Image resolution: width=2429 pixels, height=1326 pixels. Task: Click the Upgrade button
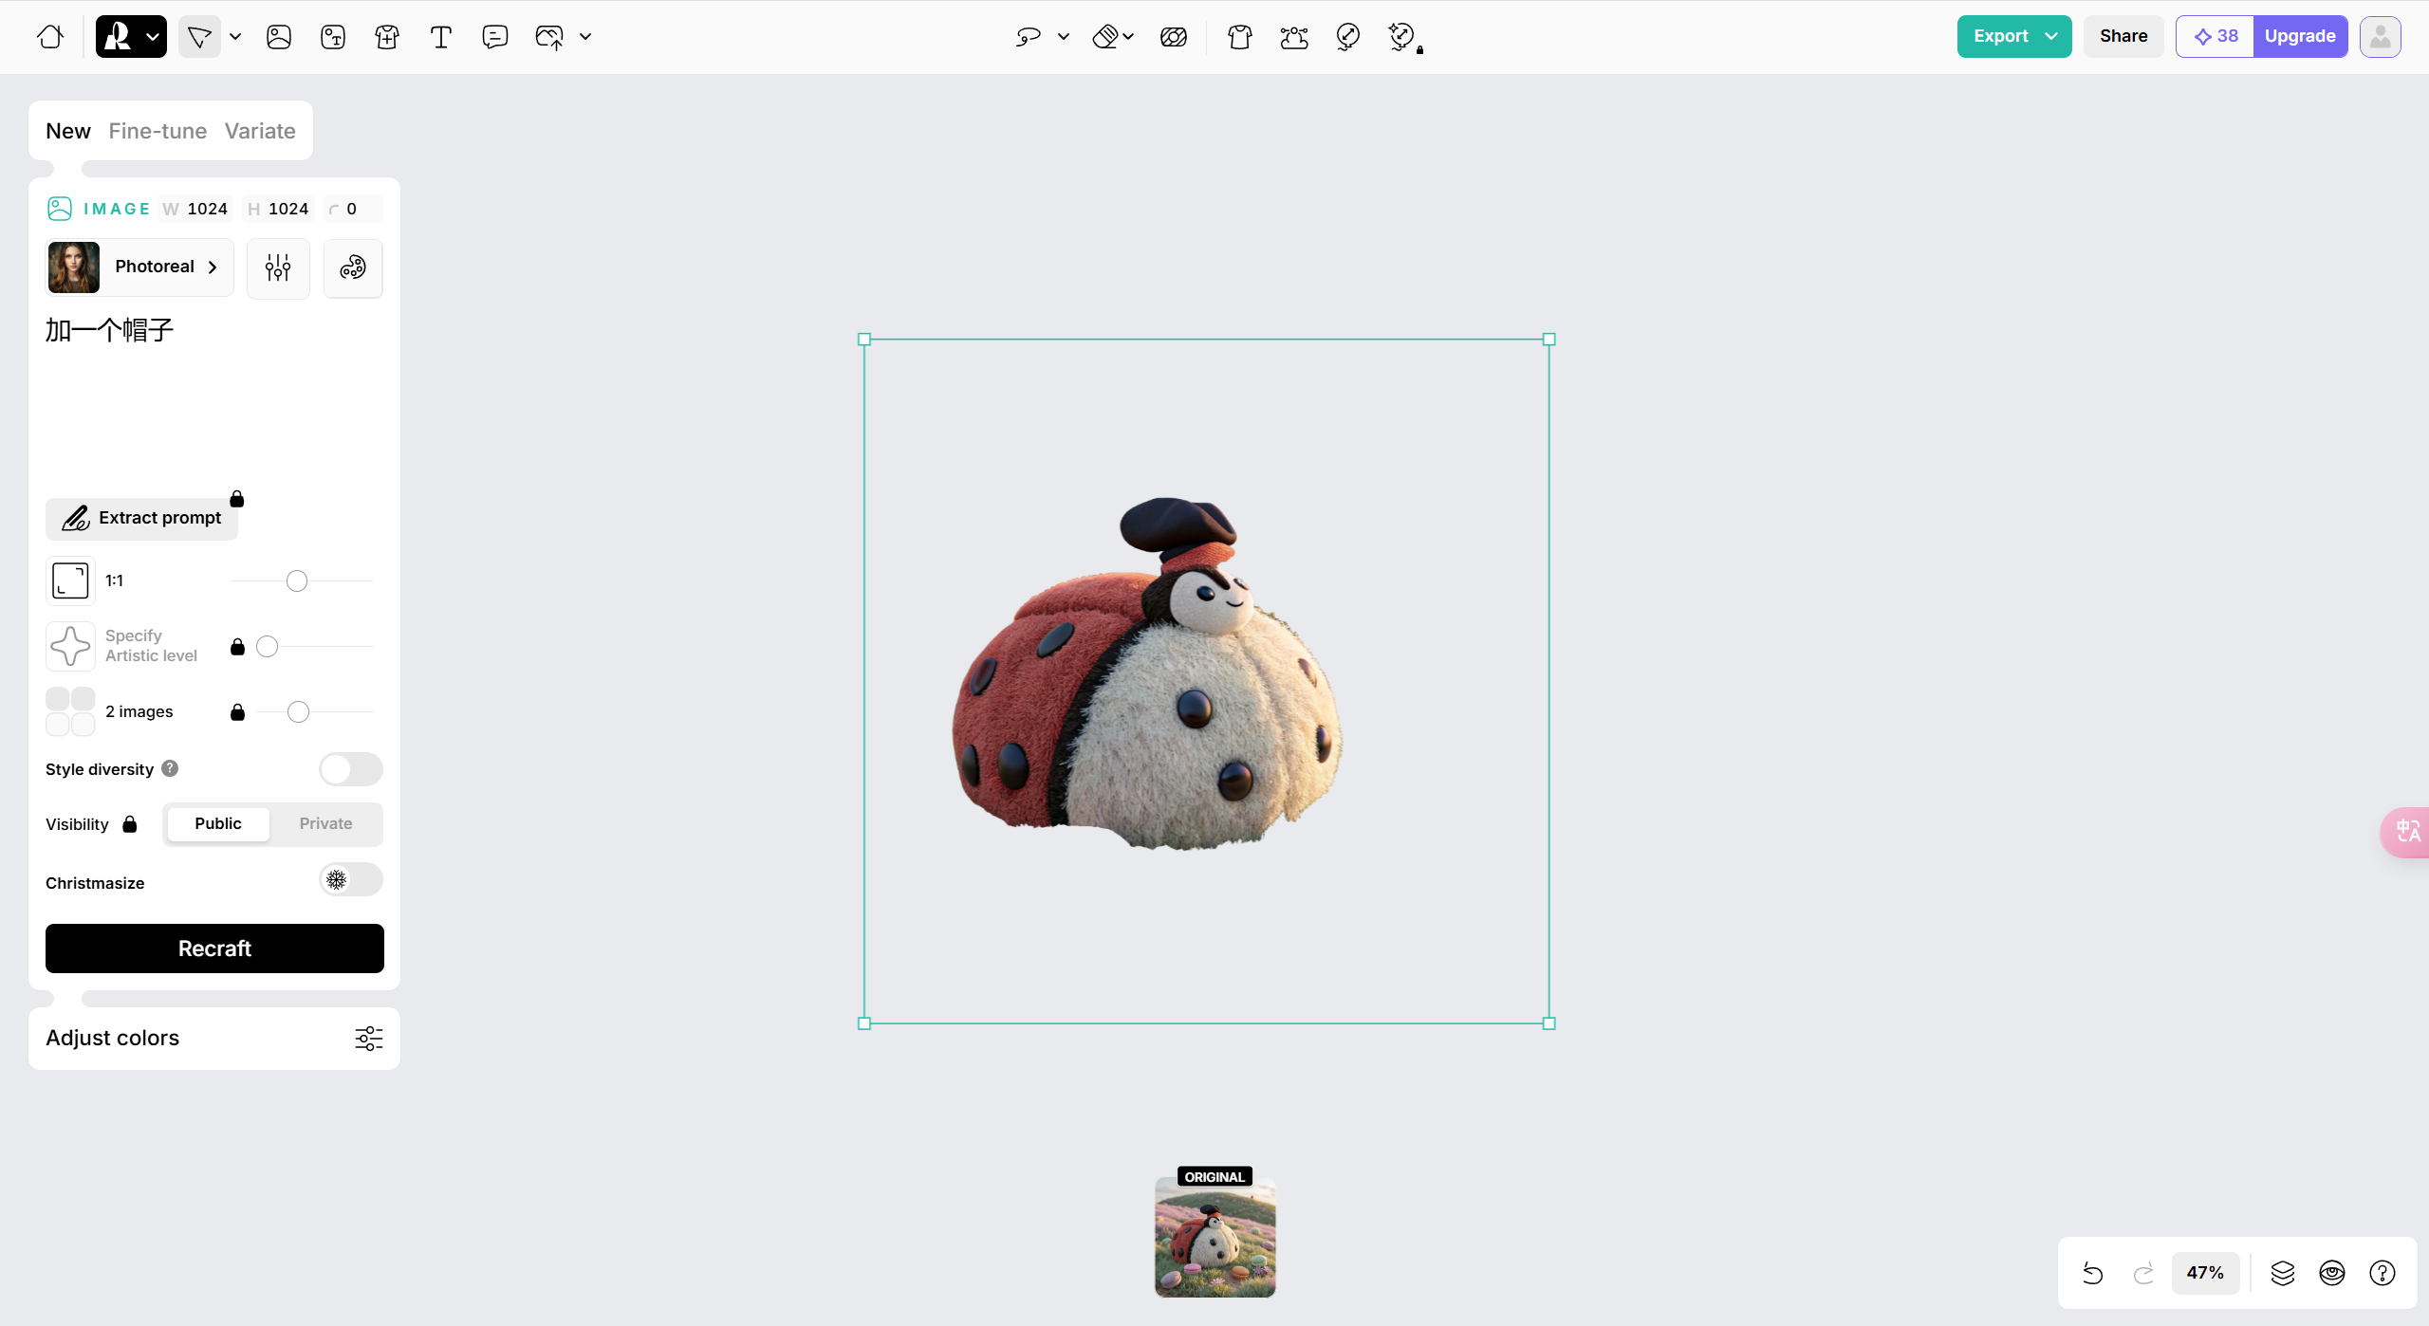pyautogui.click(x=2299, y=37)
